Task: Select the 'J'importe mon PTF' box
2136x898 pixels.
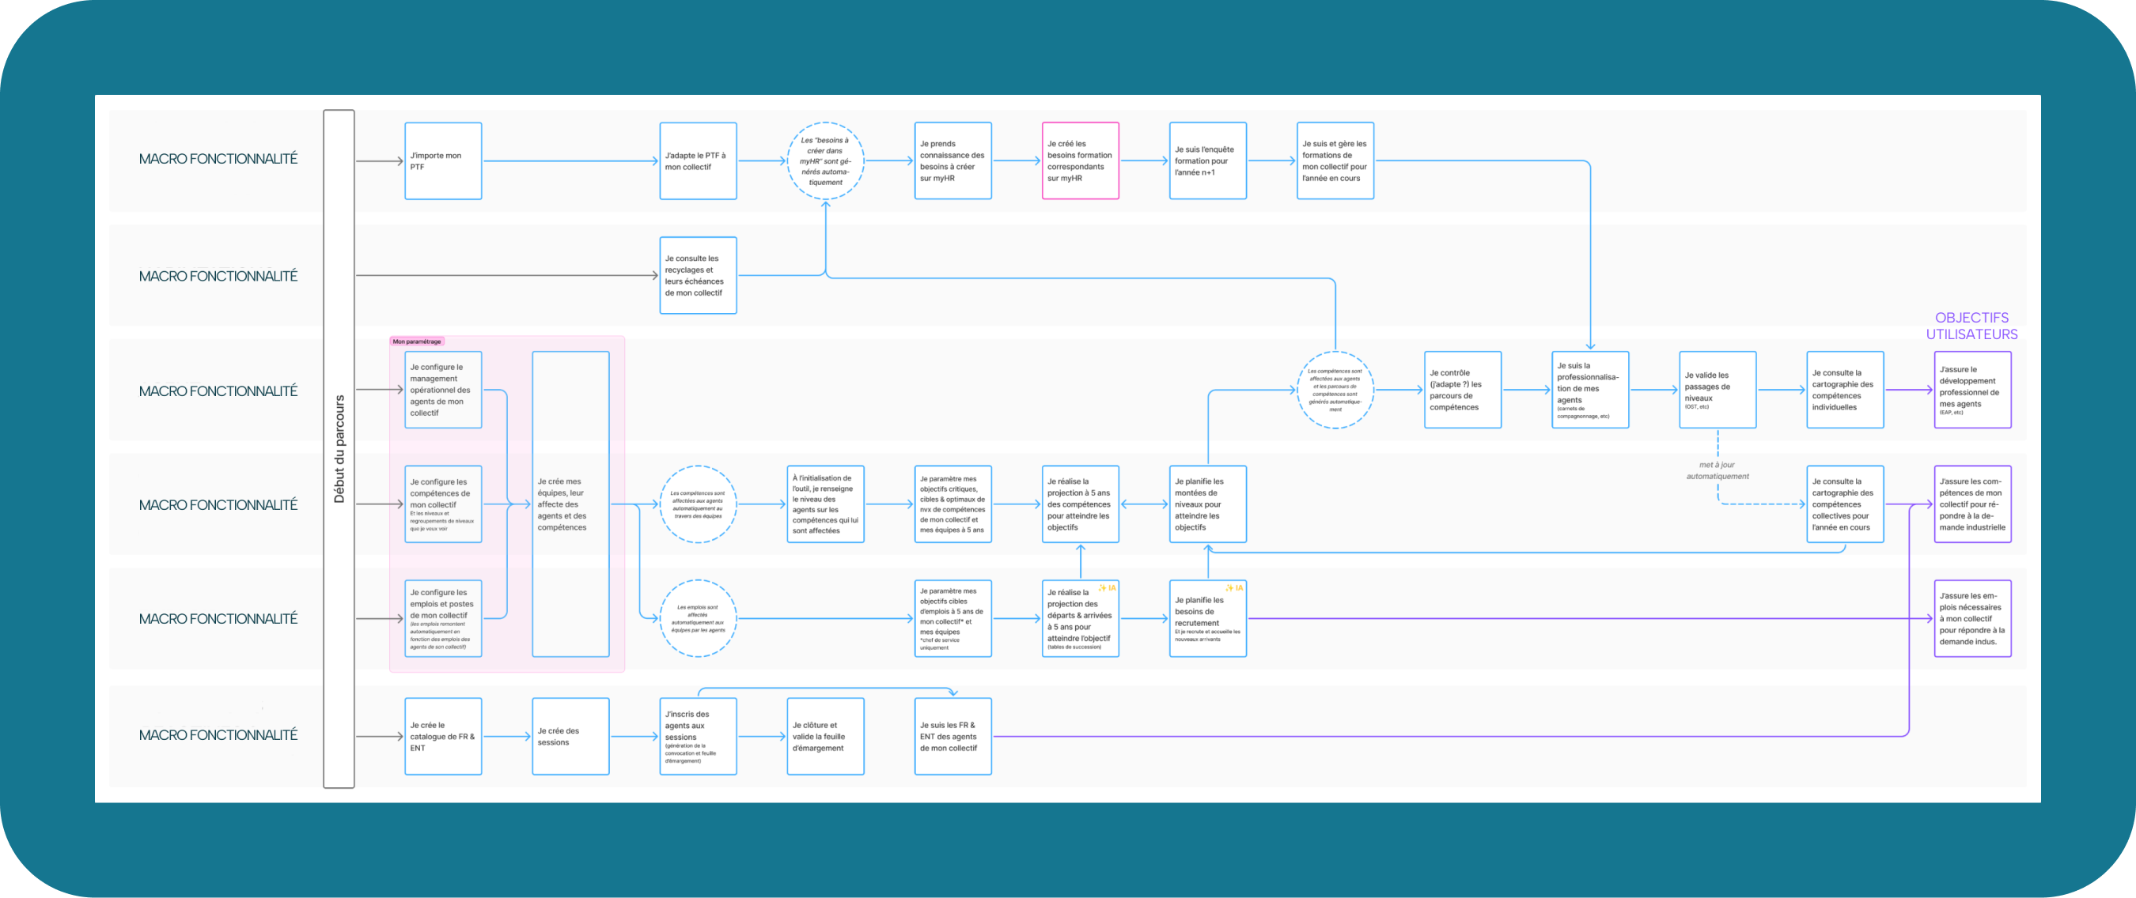Action: tap(443, 160)
